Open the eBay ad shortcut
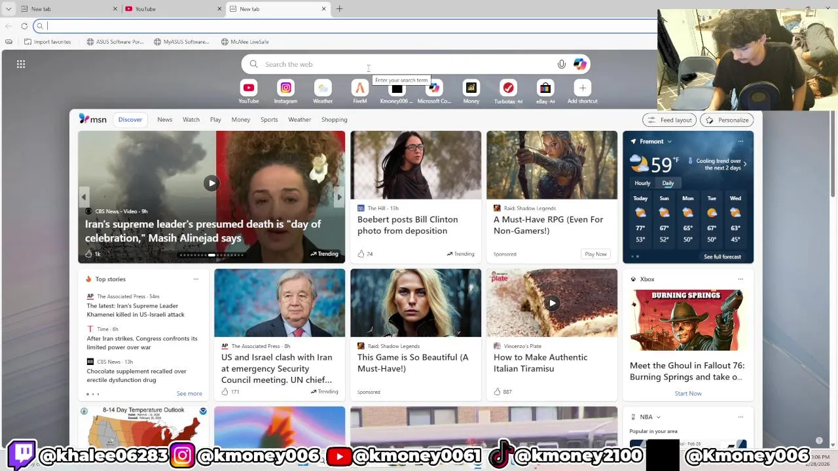Image resolution: width=838 pixels, height=471 pixels. click(x=545, y=88)
